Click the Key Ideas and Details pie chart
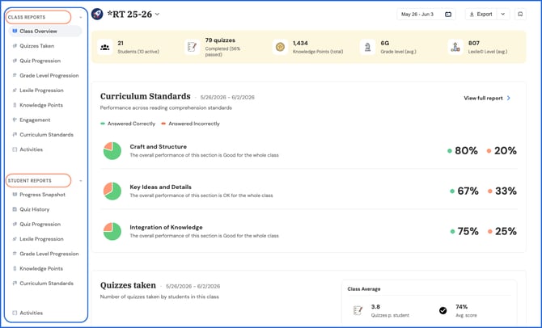 click(112, 191)
